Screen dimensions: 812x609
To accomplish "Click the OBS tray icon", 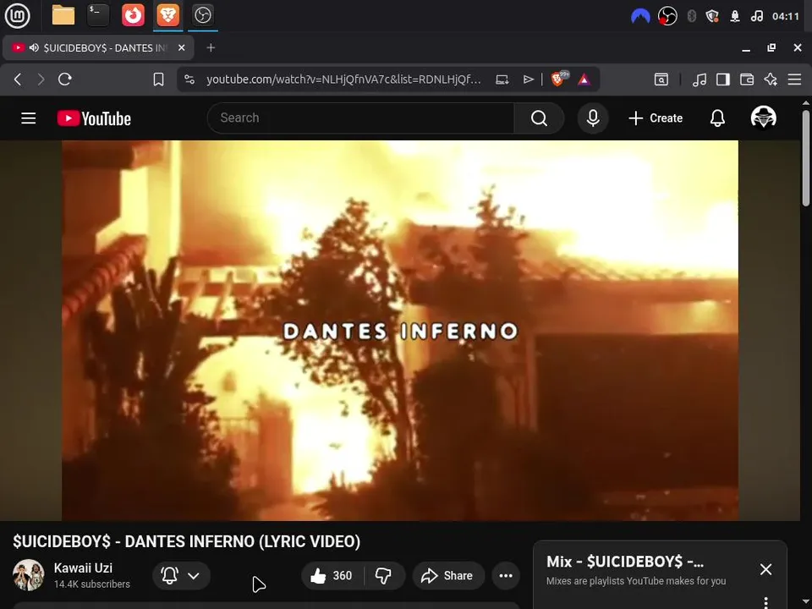I will 667,17.
